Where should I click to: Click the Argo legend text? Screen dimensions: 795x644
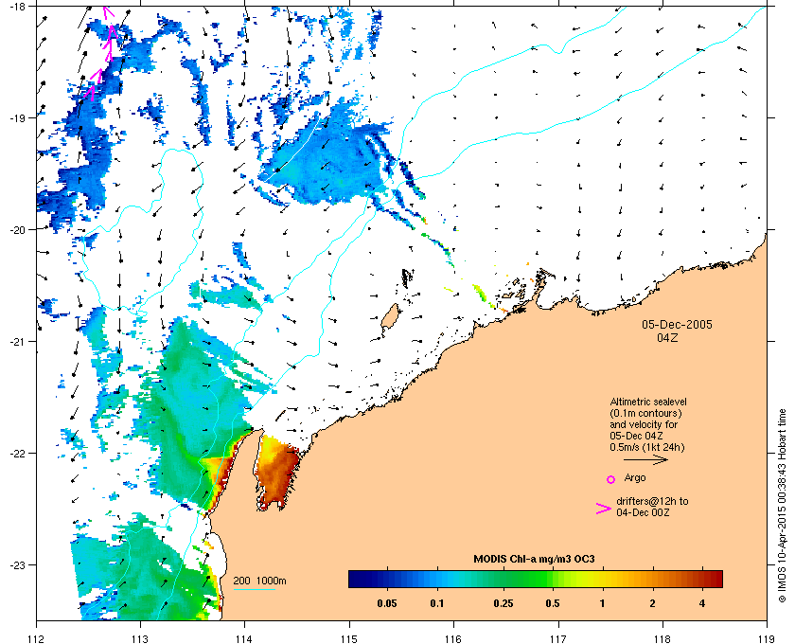pos(635,477)
